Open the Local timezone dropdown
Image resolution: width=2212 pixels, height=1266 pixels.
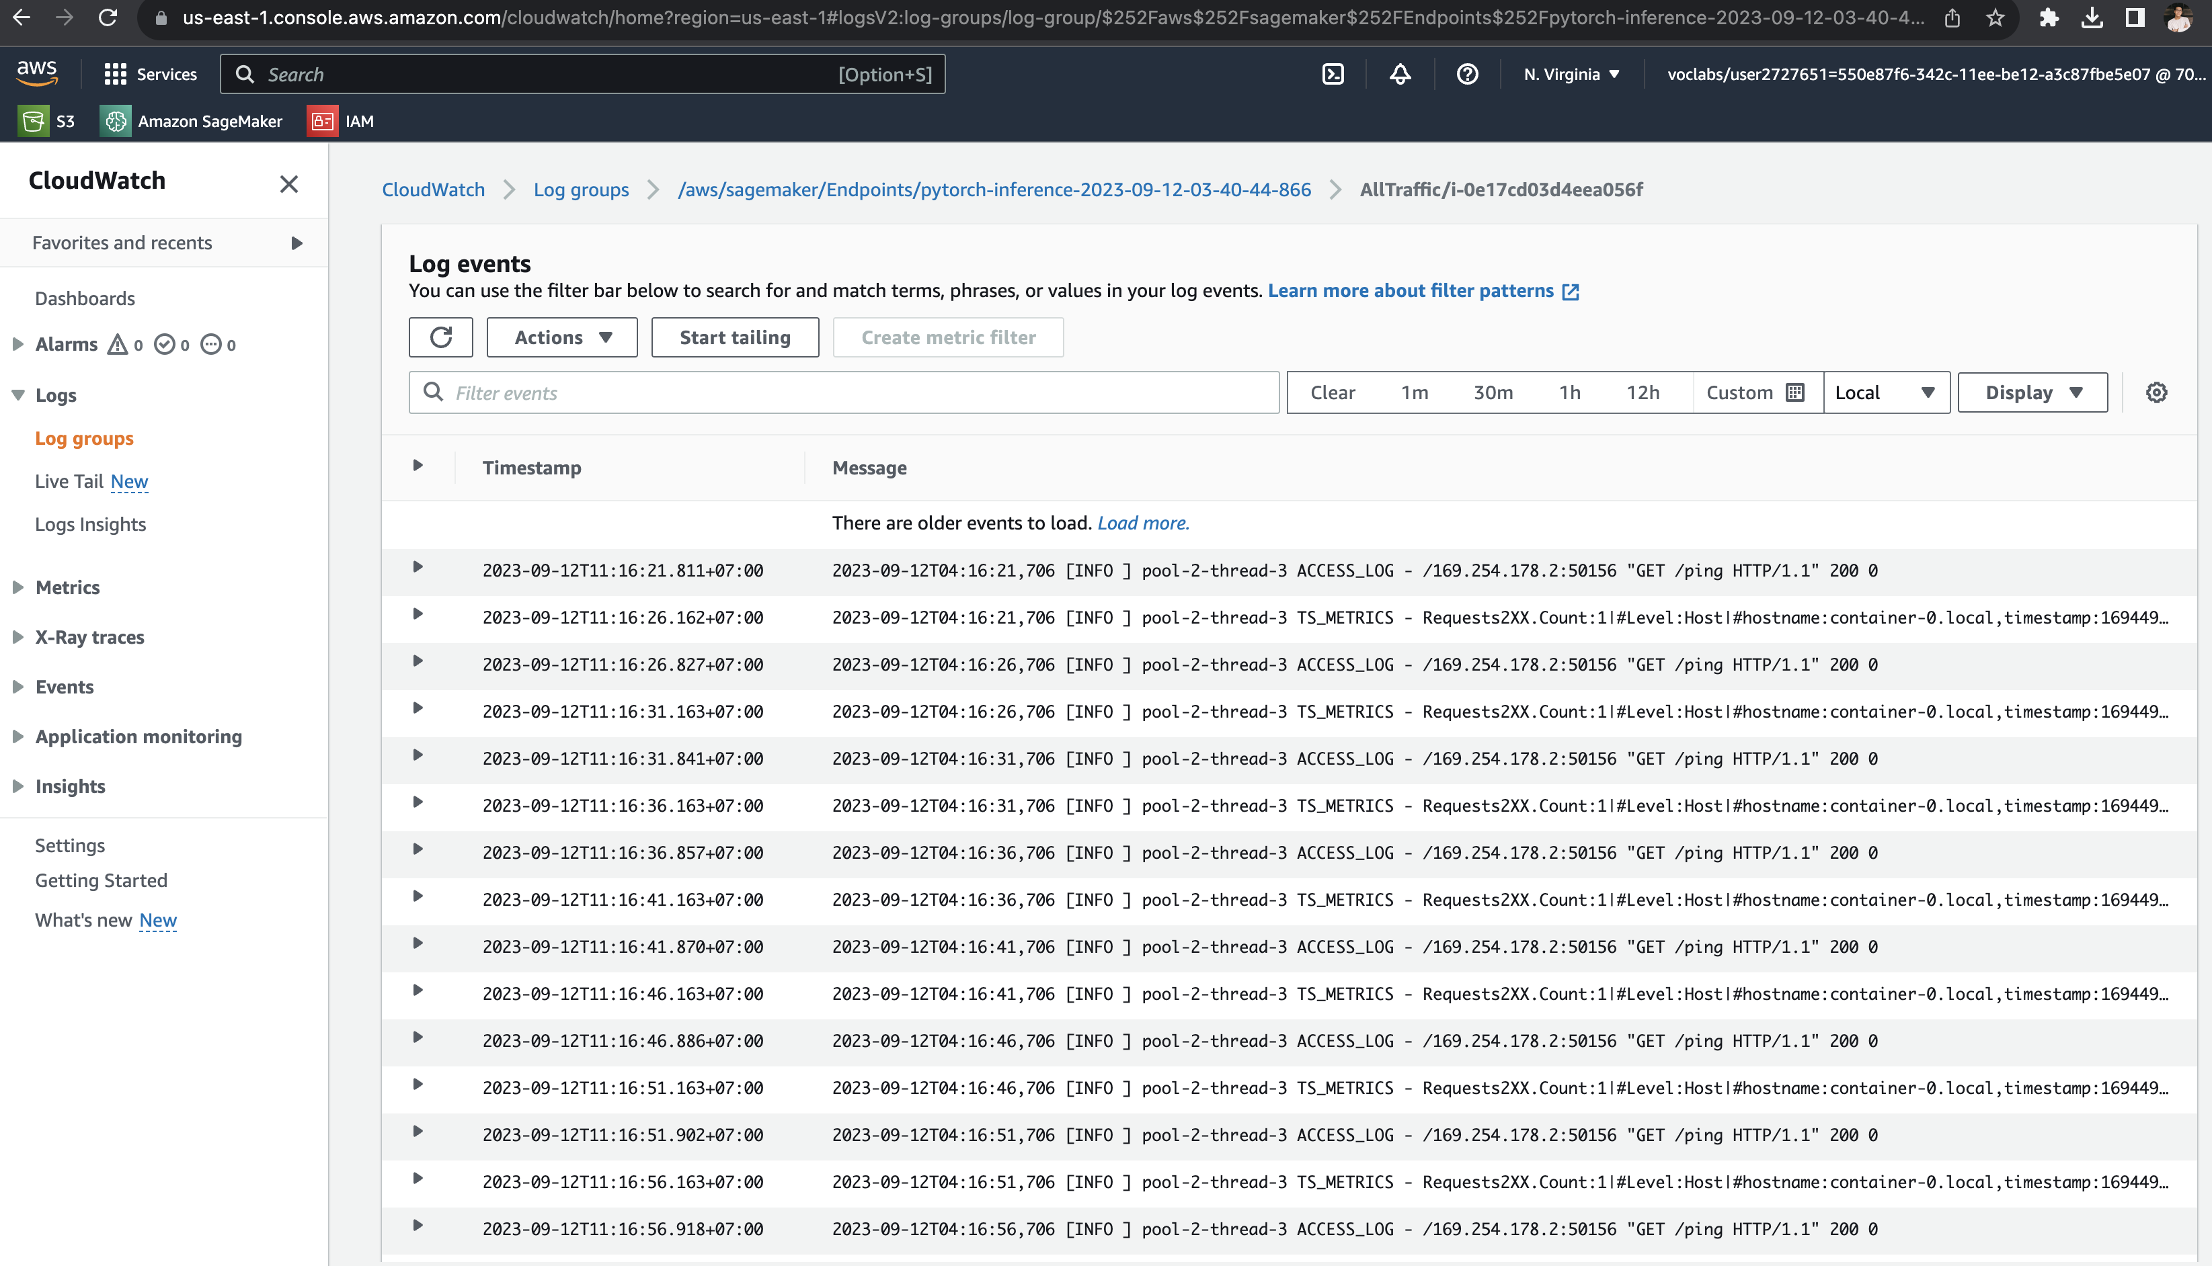[x=1886, y=392]
